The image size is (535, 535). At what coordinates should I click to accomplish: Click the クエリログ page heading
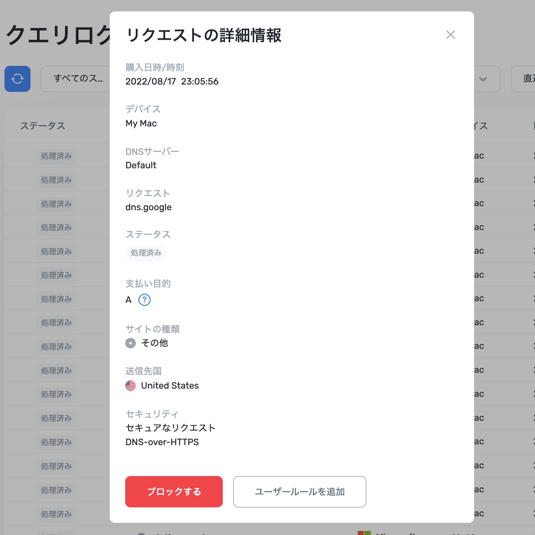click(58, 35)
